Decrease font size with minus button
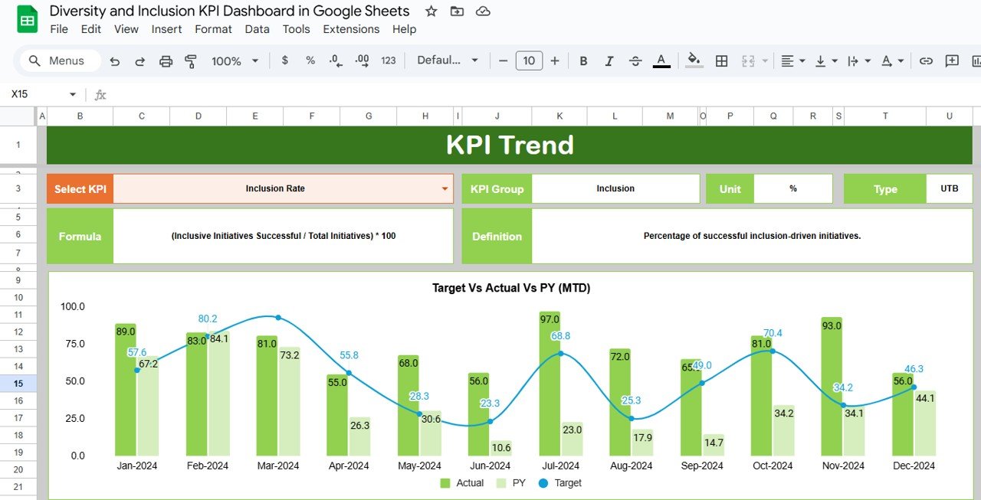 click(503, 60)
